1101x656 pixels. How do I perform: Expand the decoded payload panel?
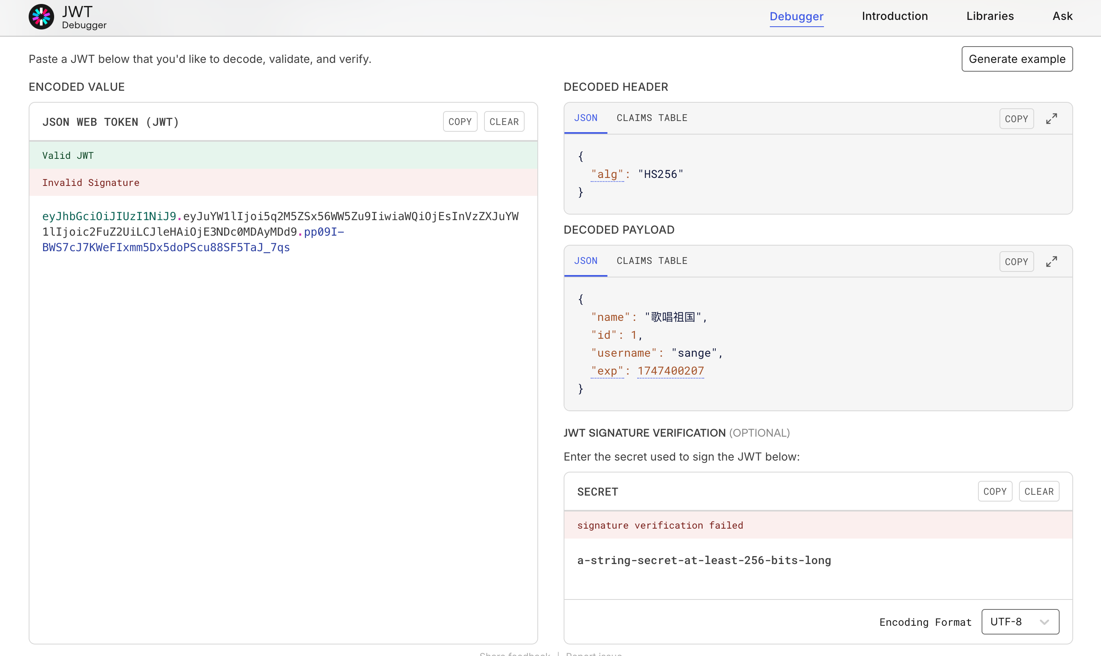(x=1052, y=261)
